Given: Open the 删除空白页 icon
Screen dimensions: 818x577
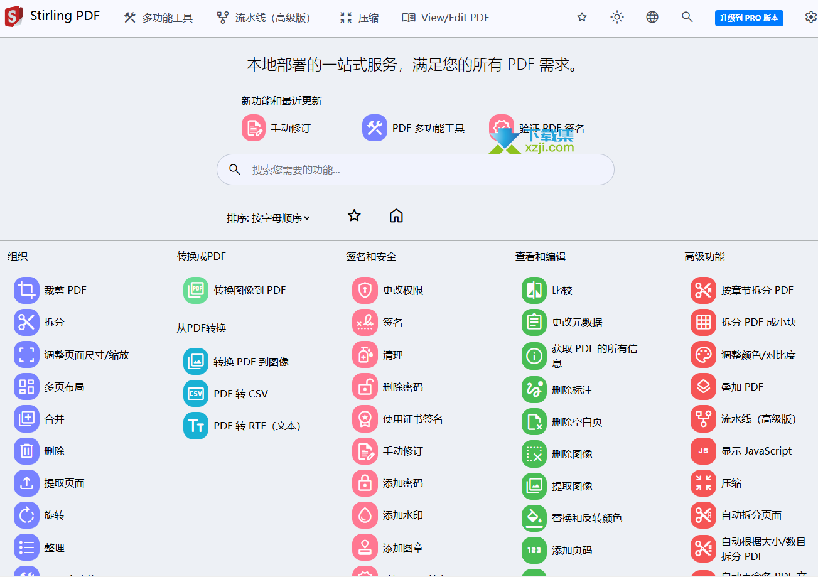Looking at the screenshot, I should pyautogui.click(x=534, y=422).
